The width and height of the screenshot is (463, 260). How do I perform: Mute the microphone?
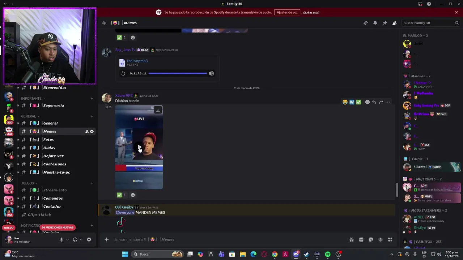61,239
